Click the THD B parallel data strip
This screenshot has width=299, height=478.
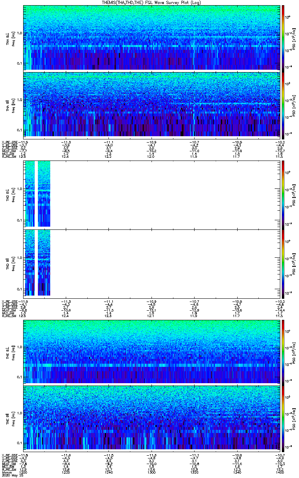point(37,263)
